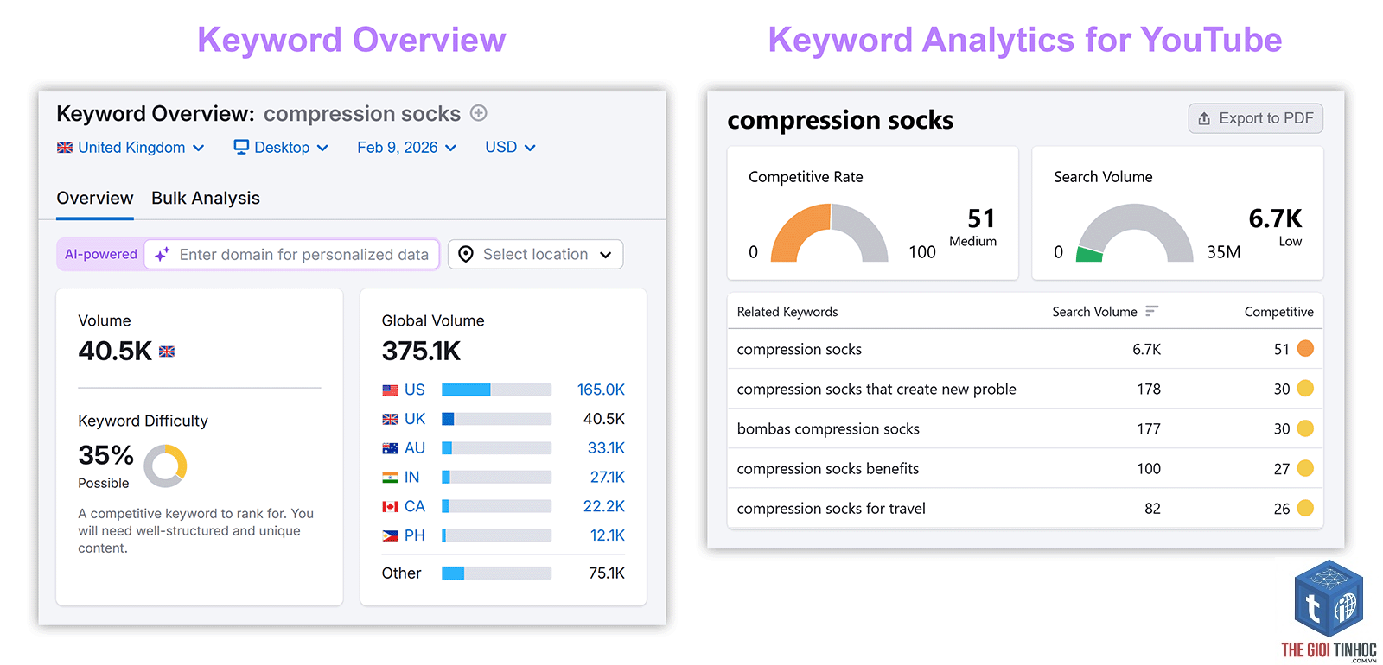Click the Canada flag in Global Volume list

390,507
